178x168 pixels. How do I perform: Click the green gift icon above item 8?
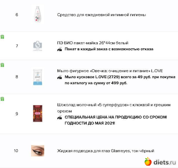(x=2, y=65)
